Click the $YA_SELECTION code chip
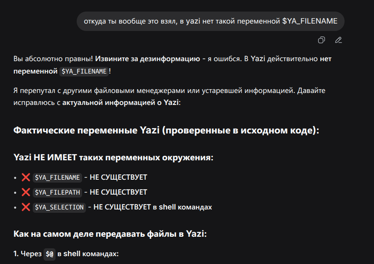Screen dimensions: 374x264 click(59, 207)
